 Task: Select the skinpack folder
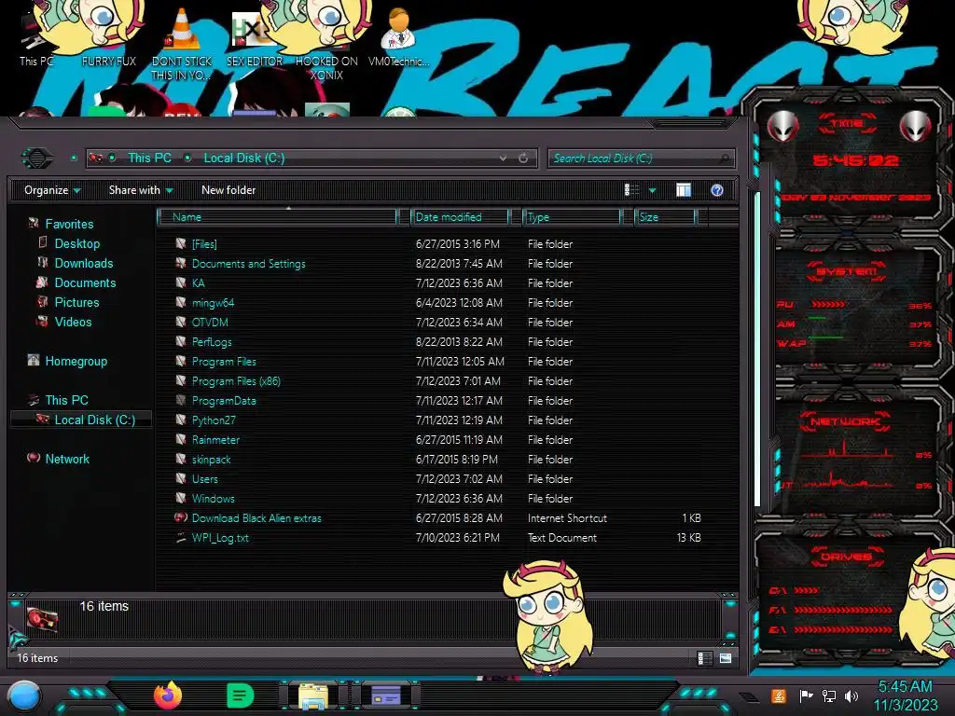[211, 459]
